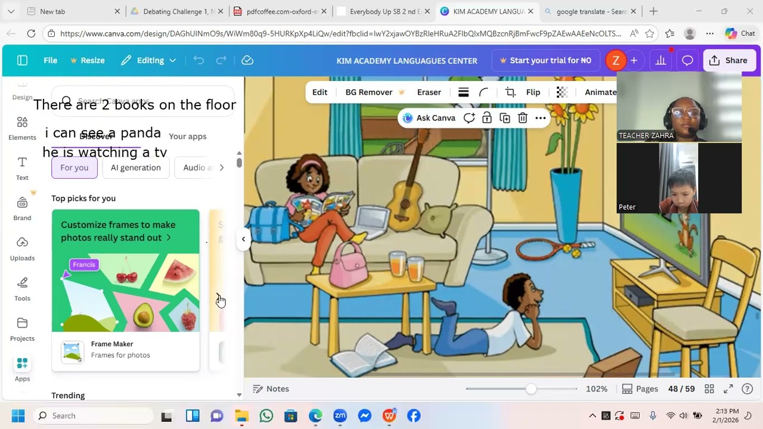Toggle the Notes panel
The image size is (763, 429).
271,389
